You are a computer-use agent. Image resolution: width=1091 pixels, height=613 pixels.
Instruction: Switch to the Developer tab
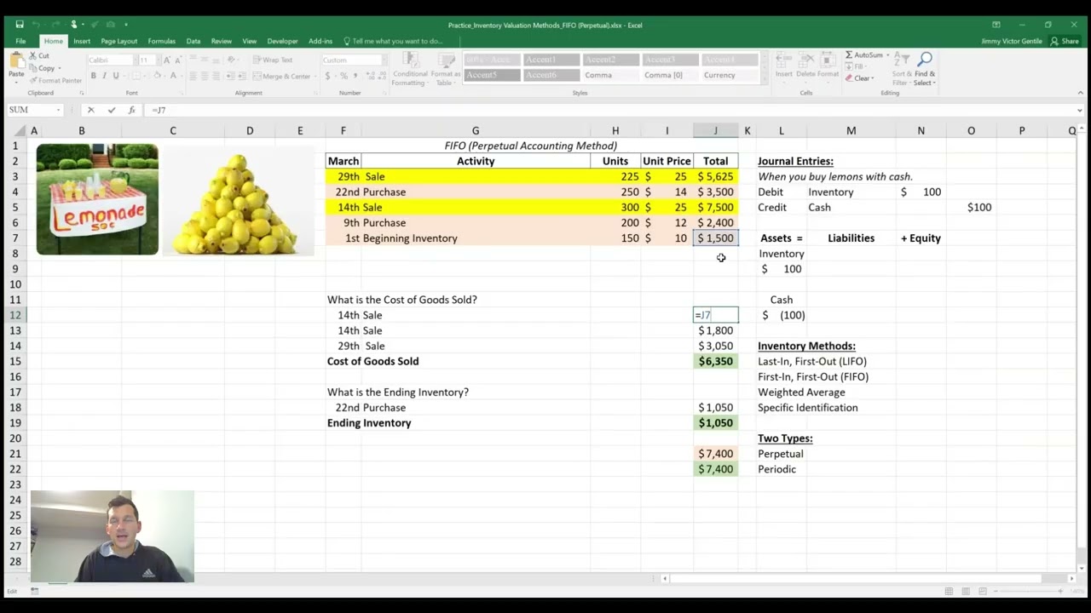[282, 41]
